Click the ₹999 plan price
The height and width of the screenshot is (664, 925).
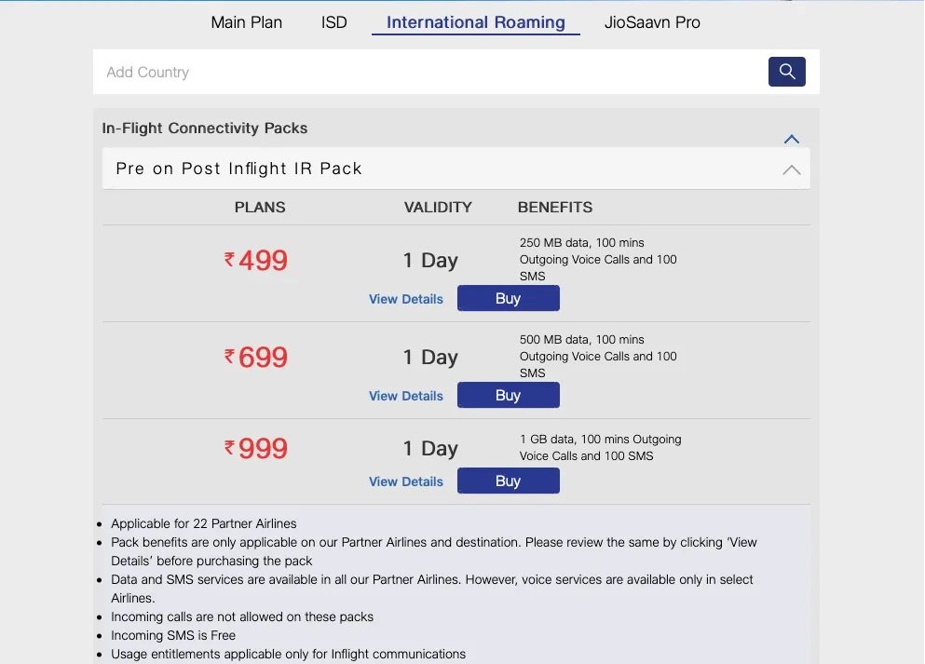click(x=255, y=448)
